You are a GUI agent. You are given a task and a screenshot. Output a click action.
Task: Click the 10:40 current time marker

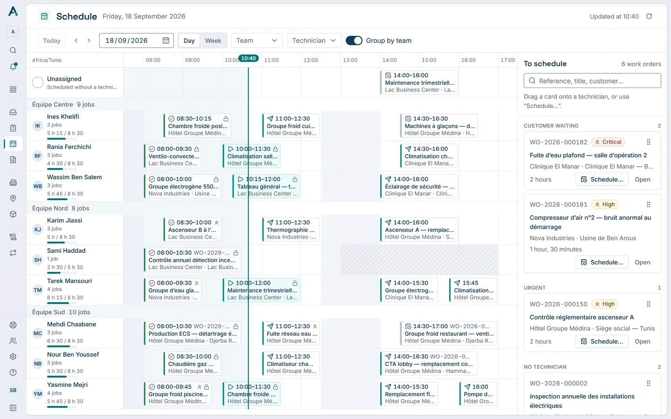click(248, 58)
